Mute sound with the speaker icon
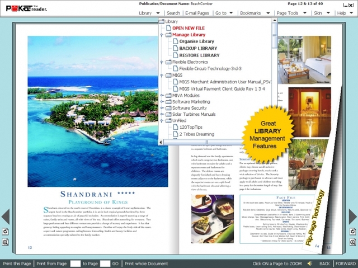 pos(310,264)
